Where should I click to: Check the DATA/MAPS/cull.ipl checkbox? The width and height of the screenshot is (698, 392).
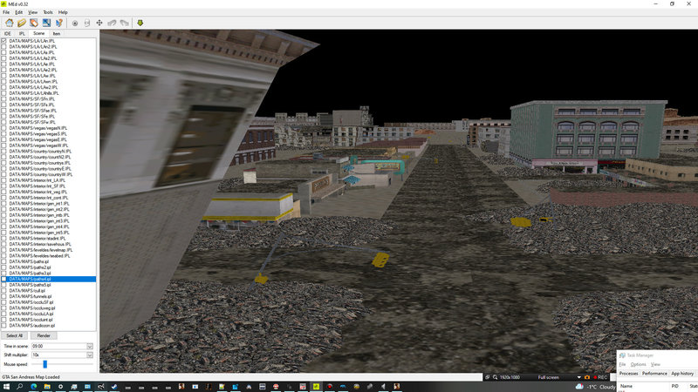(x=4, y=291)
